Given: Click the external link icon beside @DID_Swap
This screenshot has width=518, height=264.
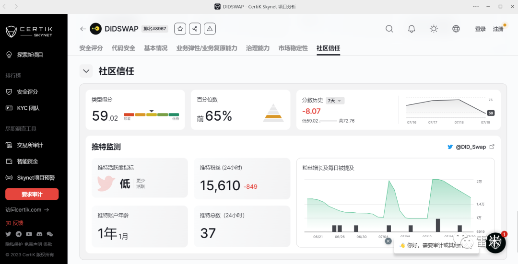Looking at the screenshot, I should [x=492, y=147].
